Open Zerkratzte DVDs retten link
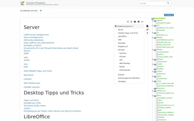The image size is (194, 121). coord(35,106)
